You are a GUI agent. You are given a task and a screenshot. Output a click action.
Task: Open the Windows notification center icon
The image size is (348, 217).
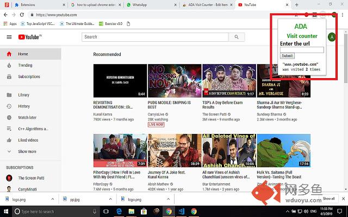pos(339,211)
